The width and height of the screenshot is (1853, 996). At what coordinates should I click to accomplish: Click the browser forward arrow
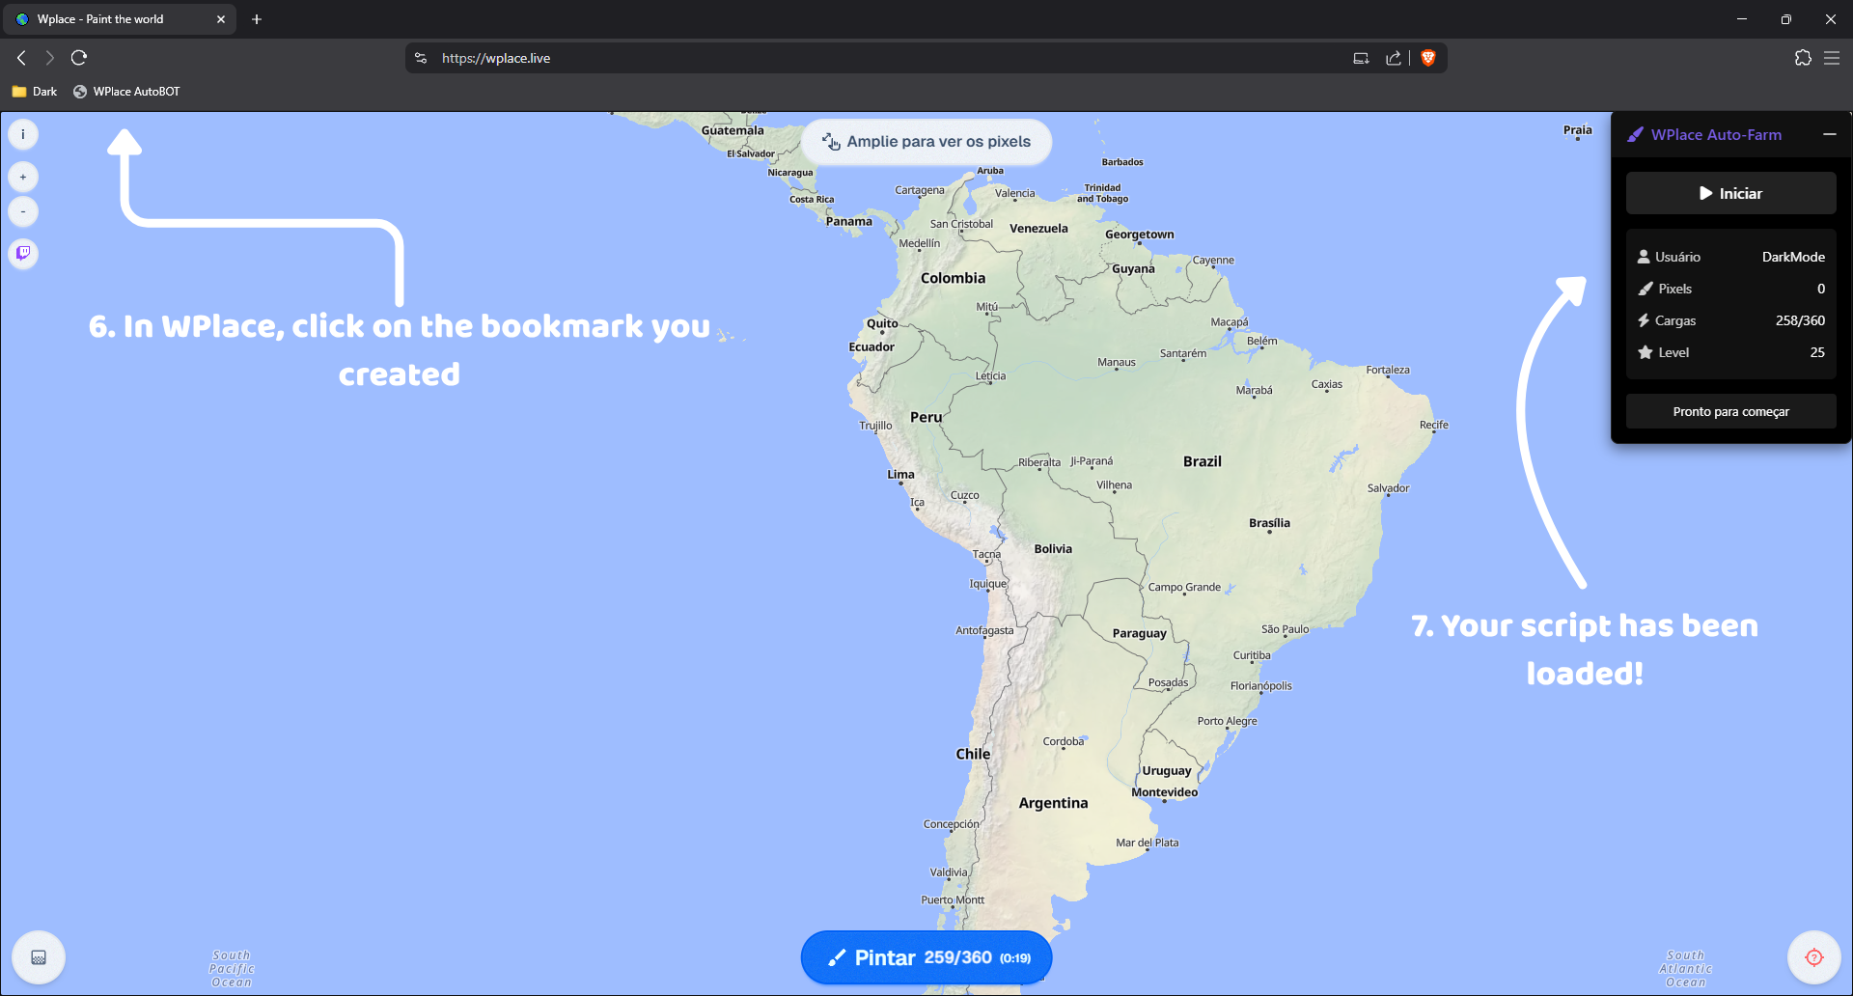(x=50, y=58)
